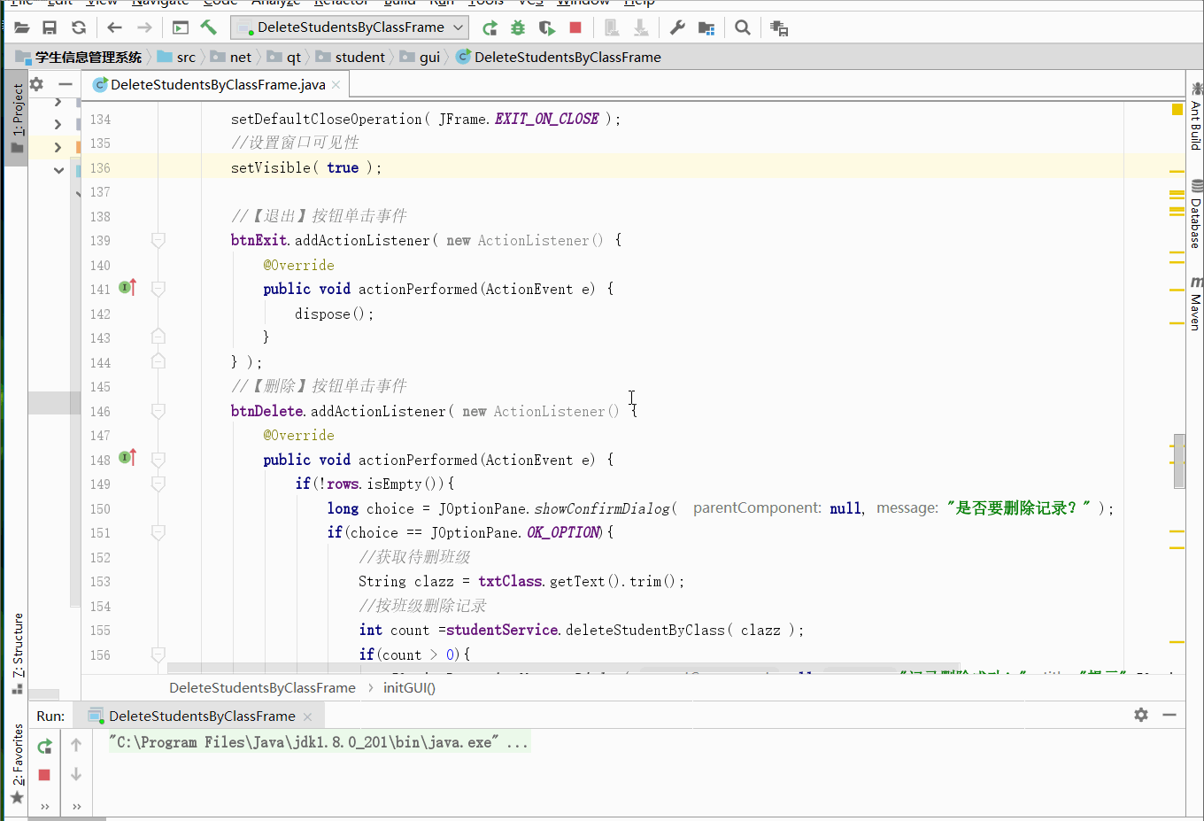Click the implements marker icon at line 148

click(127, 457)
